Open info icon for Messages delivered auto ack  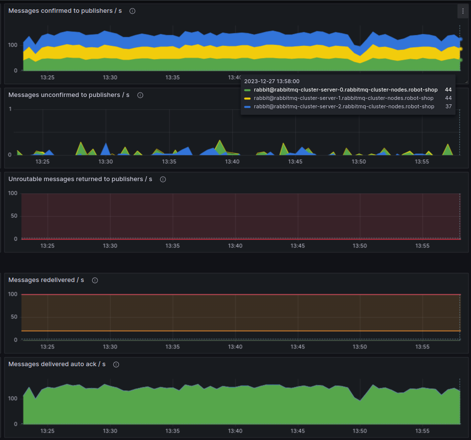pos(116,364)
